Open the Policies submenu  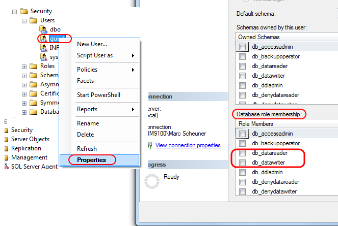point(99,70)
